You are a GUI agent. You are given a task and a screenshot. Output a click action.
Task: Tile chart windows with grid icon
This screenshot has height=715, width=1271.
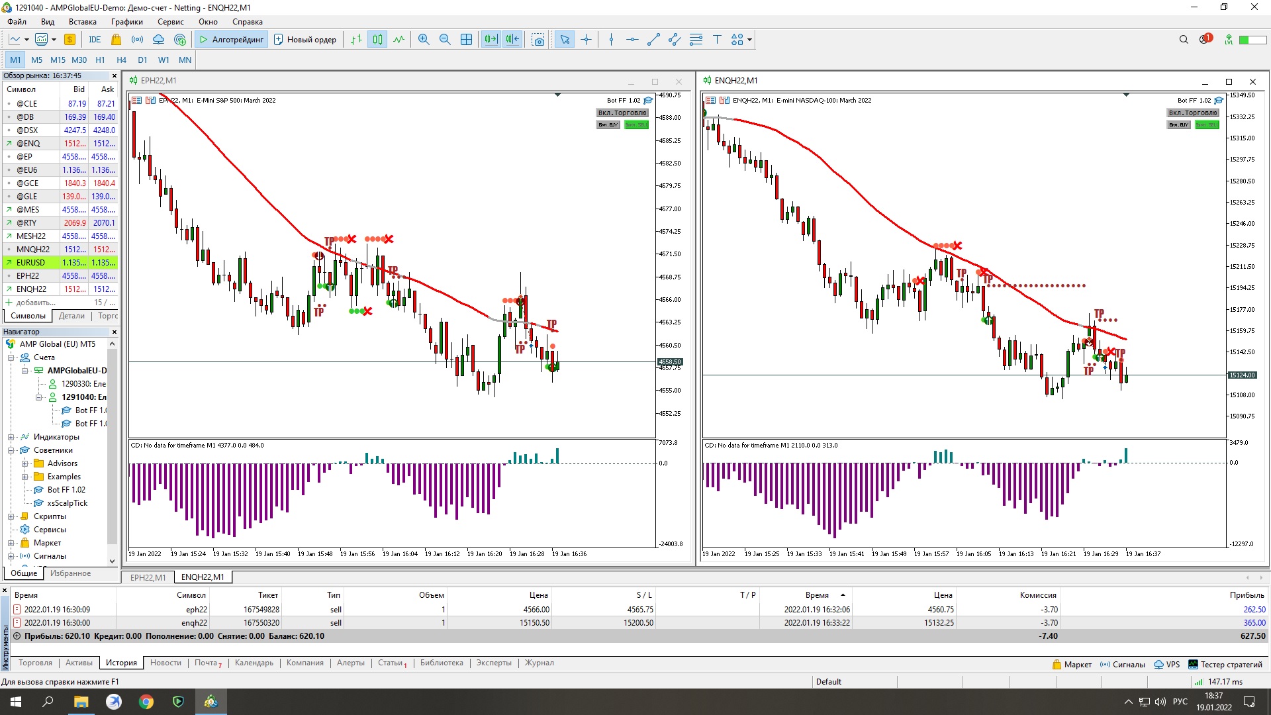coord(466,40)
